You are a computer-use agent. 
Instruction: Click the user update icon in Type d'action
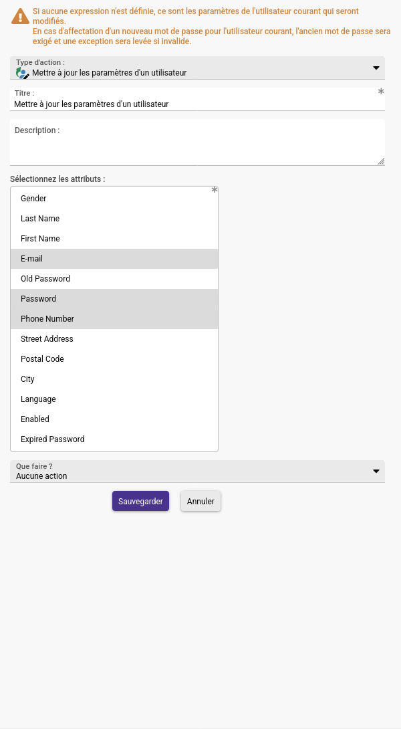coord(22,73)
